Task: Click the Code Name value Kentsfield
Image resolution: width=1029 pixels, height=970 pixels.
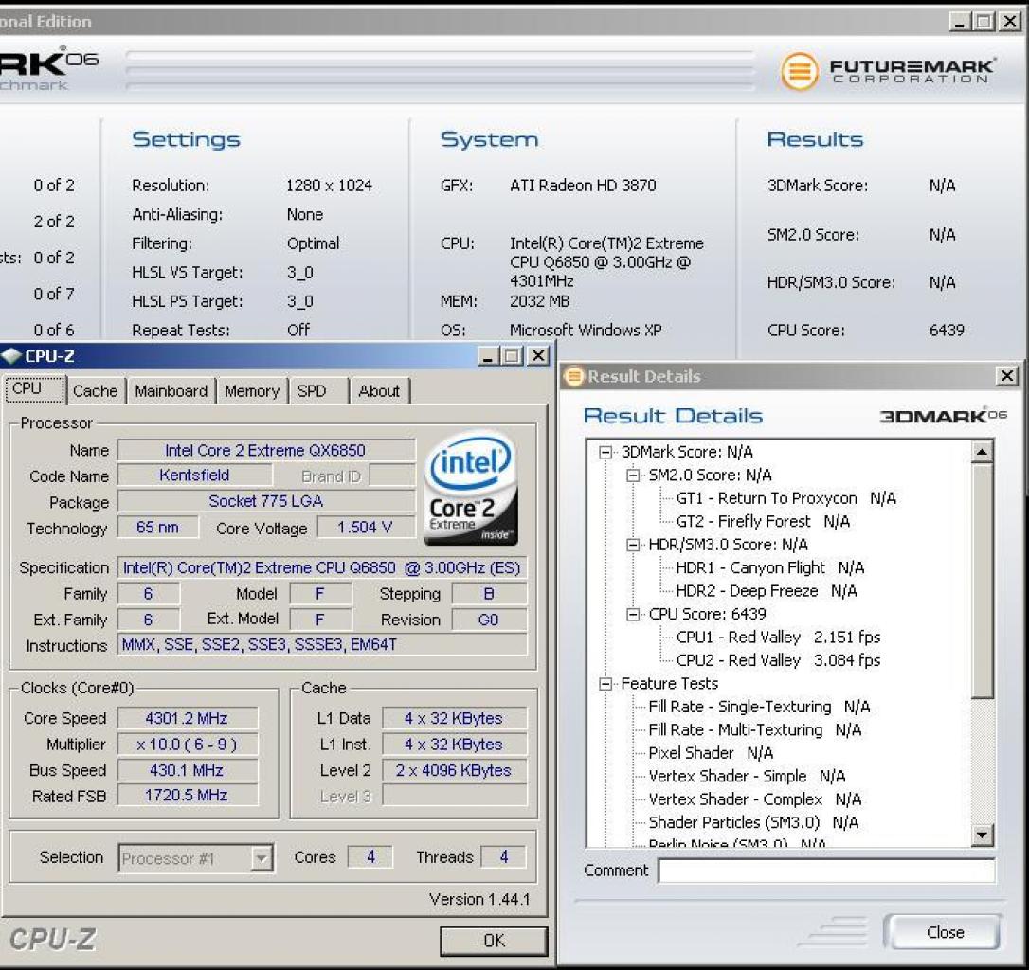Action: pyautogui.click(x=194, y=476)
